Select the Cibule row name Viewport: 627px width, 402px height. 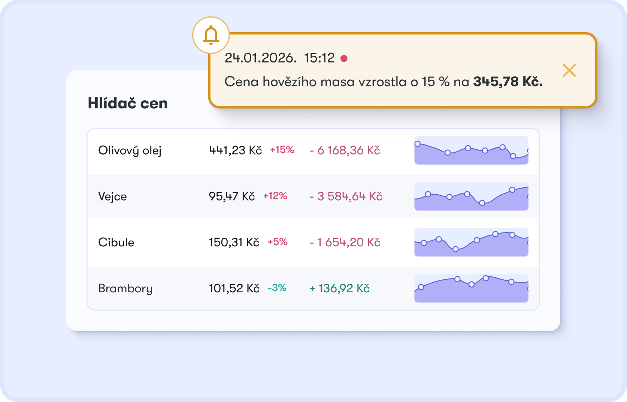click(x=116, y=243)
